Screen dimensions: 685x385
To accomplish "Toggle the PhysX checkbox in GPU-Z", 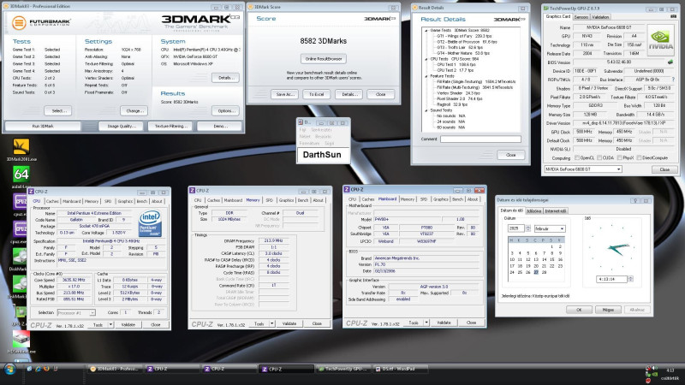I will click(618, 157).
